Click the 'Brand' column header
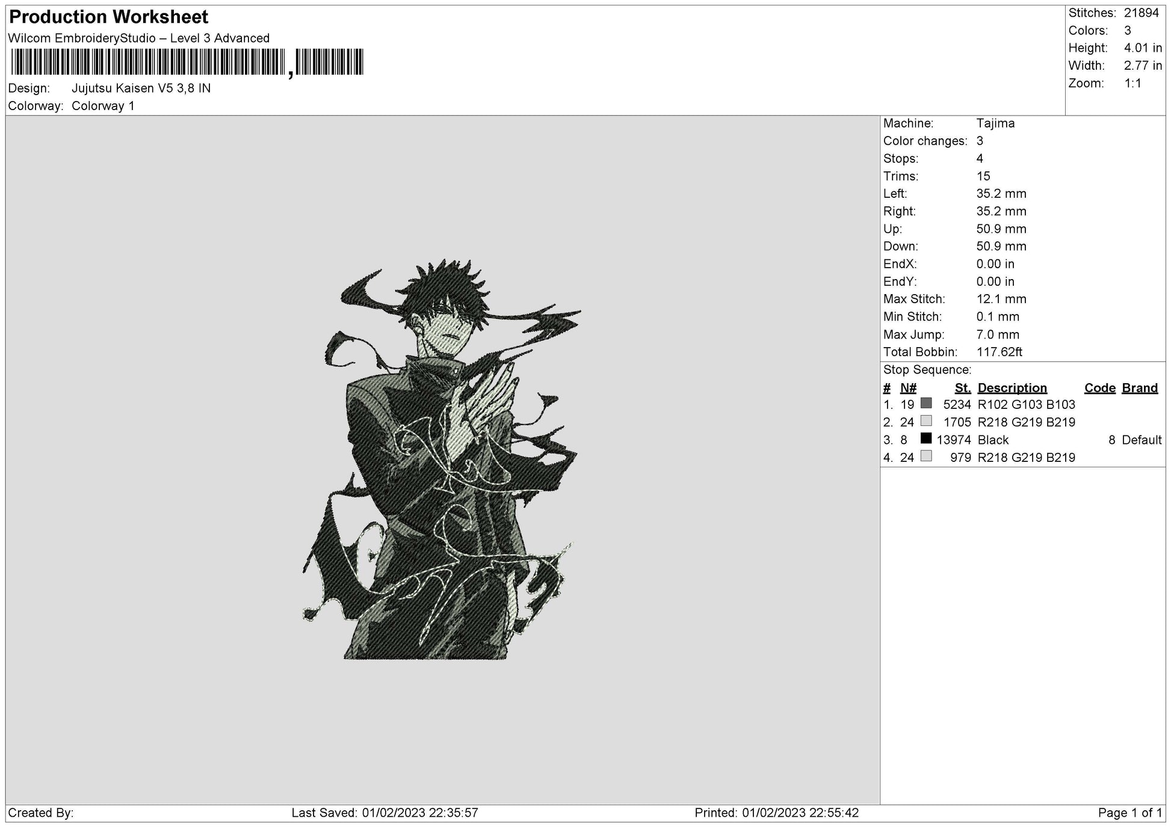Viewport: 1171px width, 827px height. pyautogui.click(x=1140, y=389)
